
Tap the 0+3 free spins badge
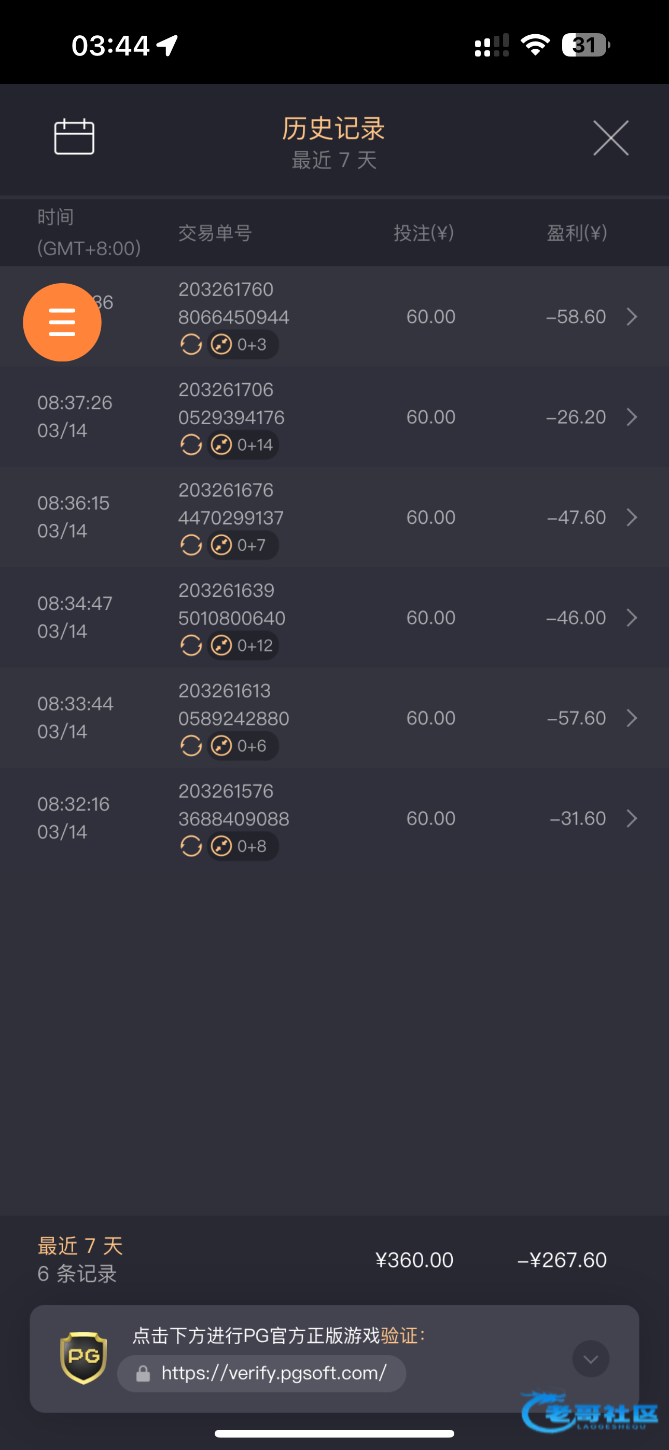click(243, 344)
